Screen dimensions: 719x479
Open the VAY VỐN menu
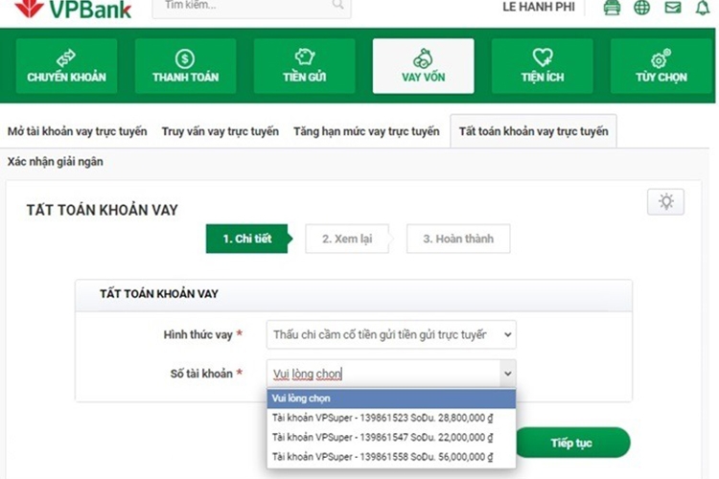coord(423,66)
